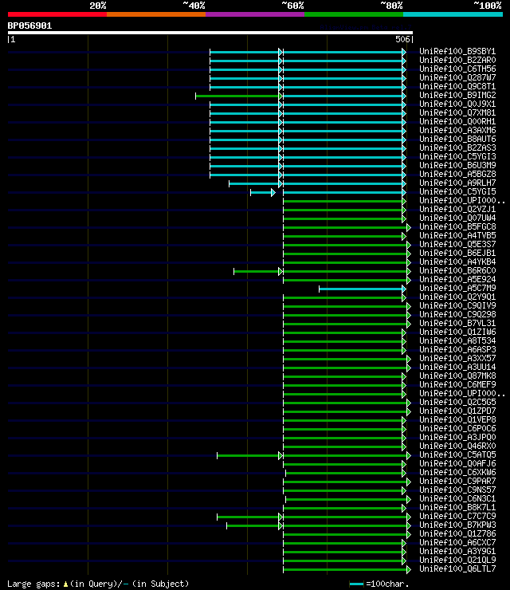Select UniRef100_A5E924 in the hit list
The height and width of the screenshot is (590, 510).
pos(457,280)
